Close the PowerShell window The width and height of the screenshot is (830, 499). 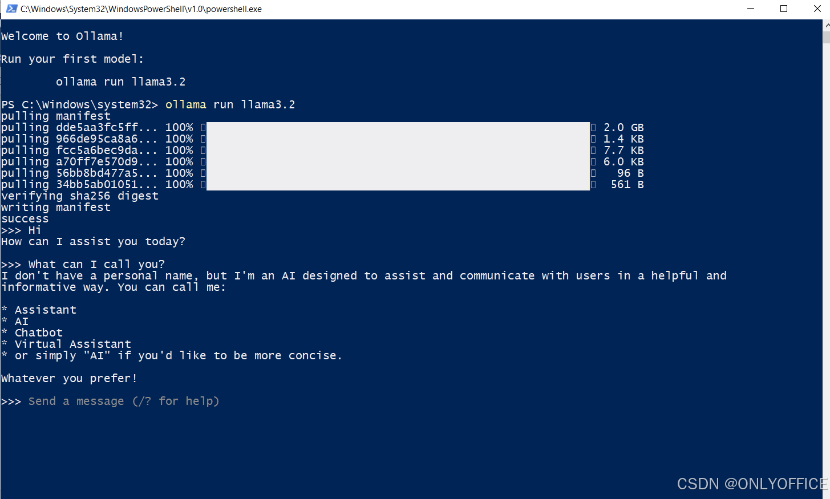pyautogui.click(x=816, y=9)
